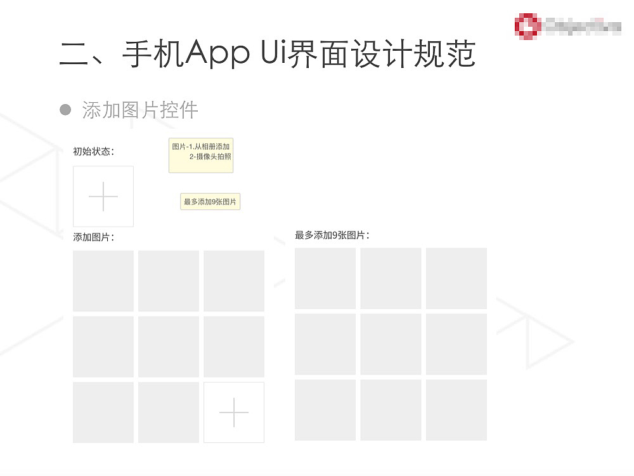
Task: Select last thumbnail in 添加图片 grid middle row
Action: click(234, 347)
